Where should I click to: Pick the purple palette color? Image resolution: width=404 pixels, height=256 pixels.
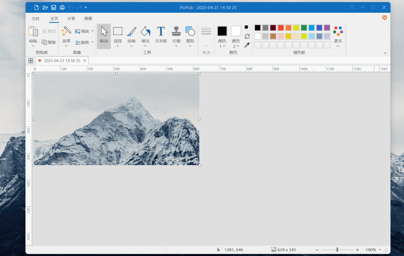(x=327, y=28)
